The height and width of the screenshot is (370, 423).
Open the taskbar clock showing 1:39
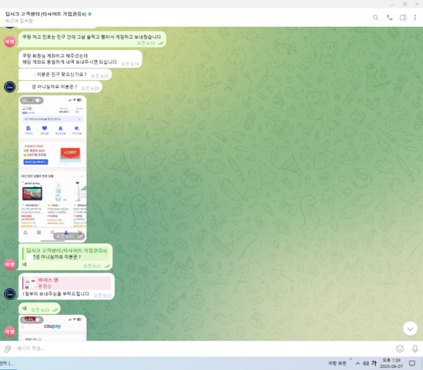click(x=391, y=363)
